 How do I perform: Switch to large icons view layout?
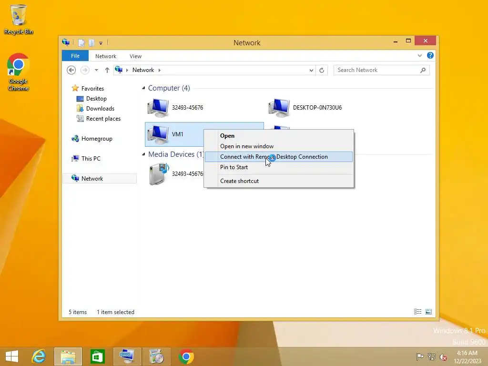(428, 312)
